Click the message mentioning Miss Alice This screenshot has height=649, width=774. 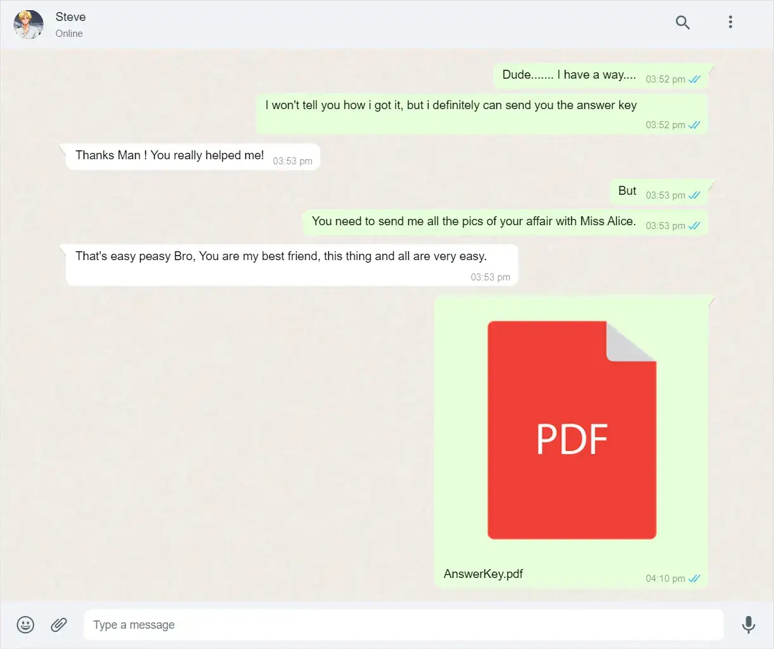tap(474, 221)
